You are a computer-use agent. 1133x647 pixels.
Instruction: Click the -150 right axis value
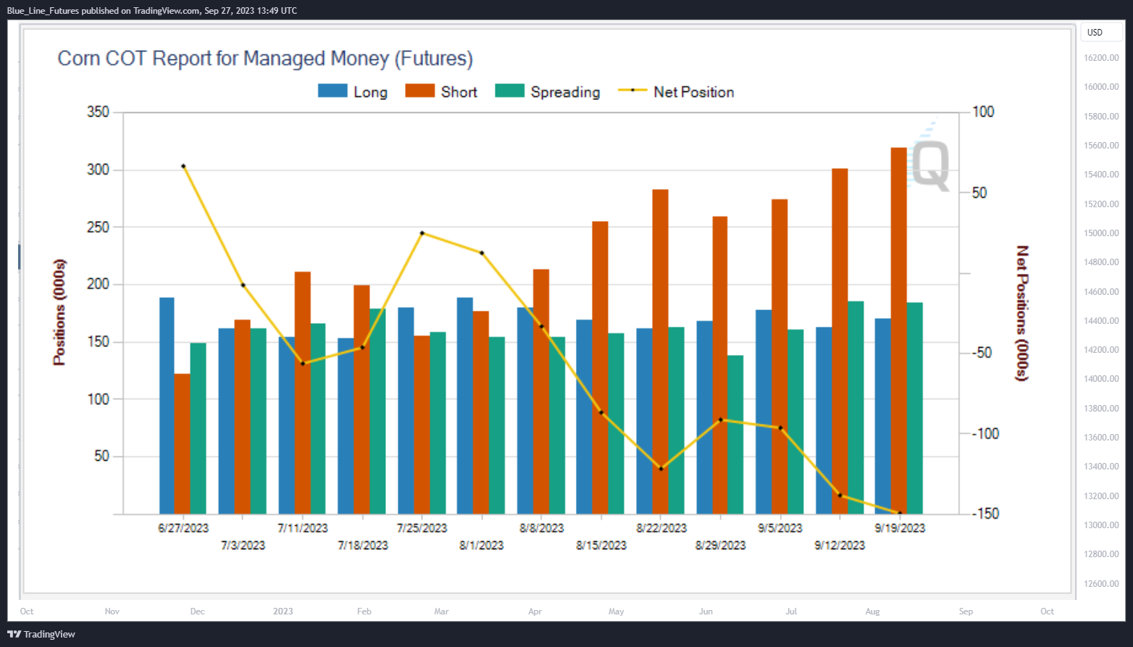(x=985, y=513)
